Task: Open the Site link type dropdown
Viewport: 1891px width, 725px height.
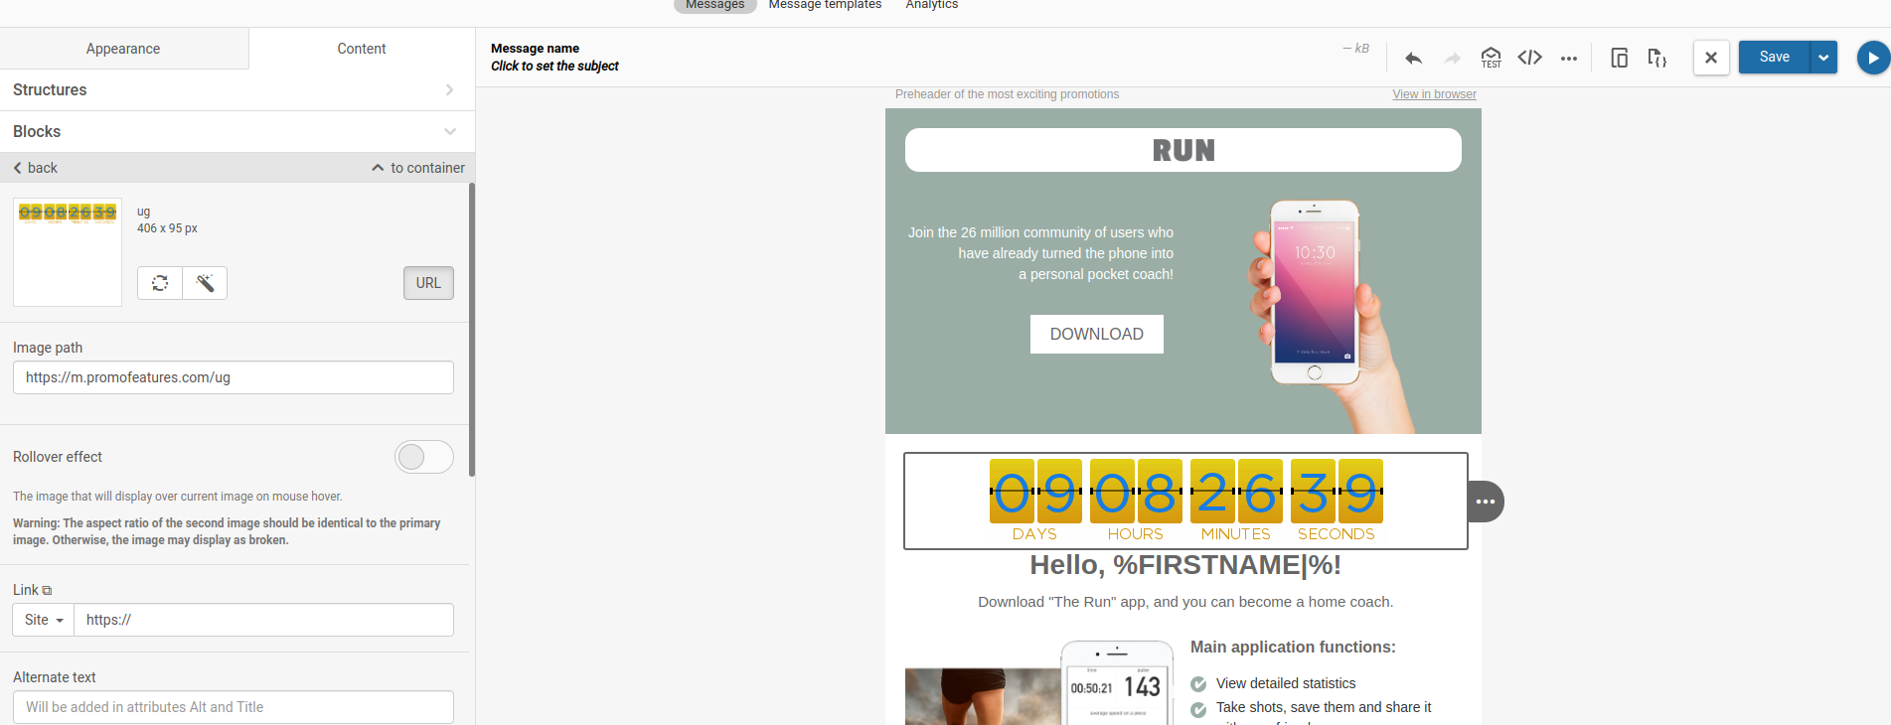Action: [44, 620]
